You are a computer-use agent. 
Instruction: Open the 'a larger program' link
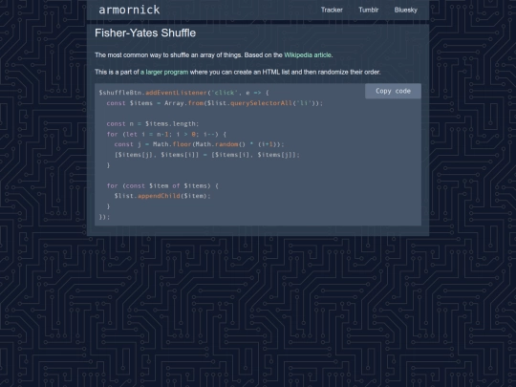[164, 72]
